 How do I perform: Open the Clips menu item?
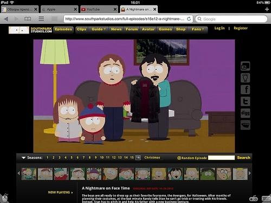coord(81,29)
